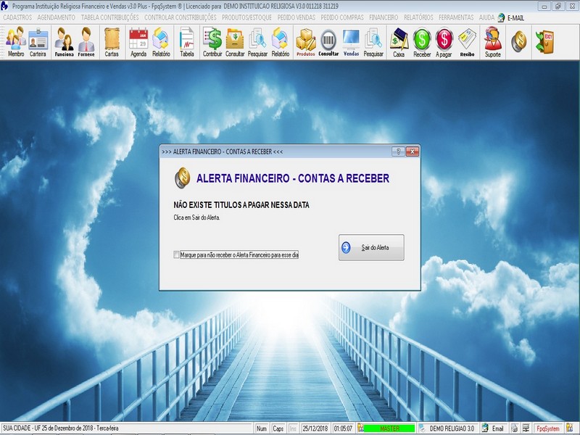580x435 pixels.
Task: Open the Produtos boxes icon
Action: pyautogui.click(x=305, y=42)
